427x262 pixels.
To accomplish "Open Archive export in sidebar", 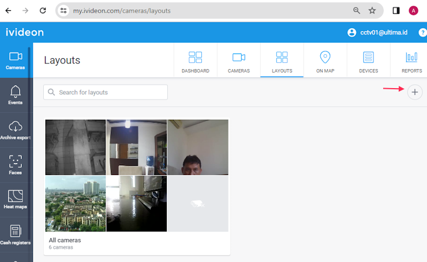I will 16,130.
